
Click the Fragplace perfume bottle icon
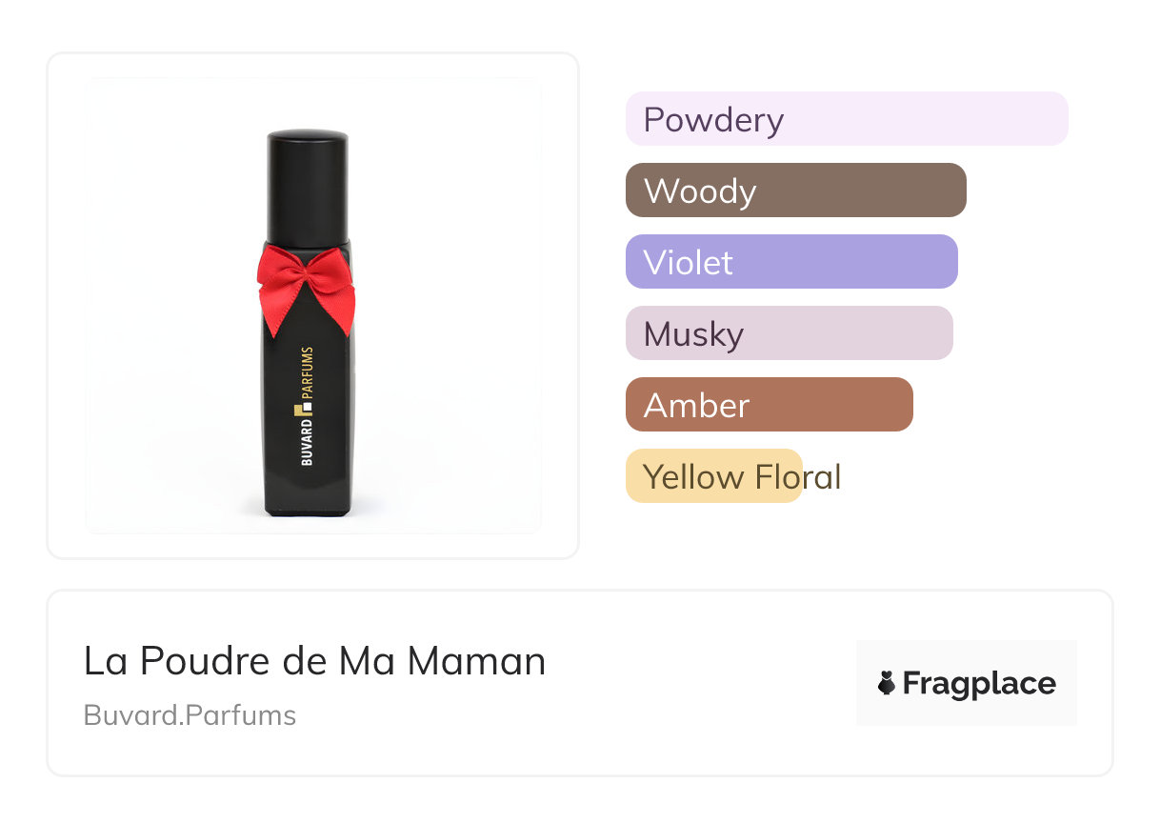point(887,683)
